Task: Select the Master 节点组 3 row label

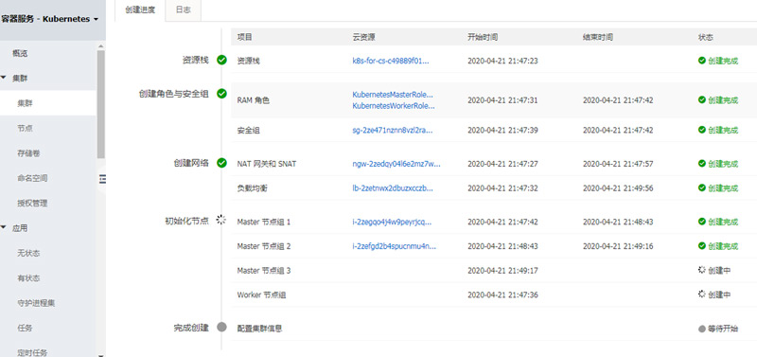Action: [x=264, y=270]
